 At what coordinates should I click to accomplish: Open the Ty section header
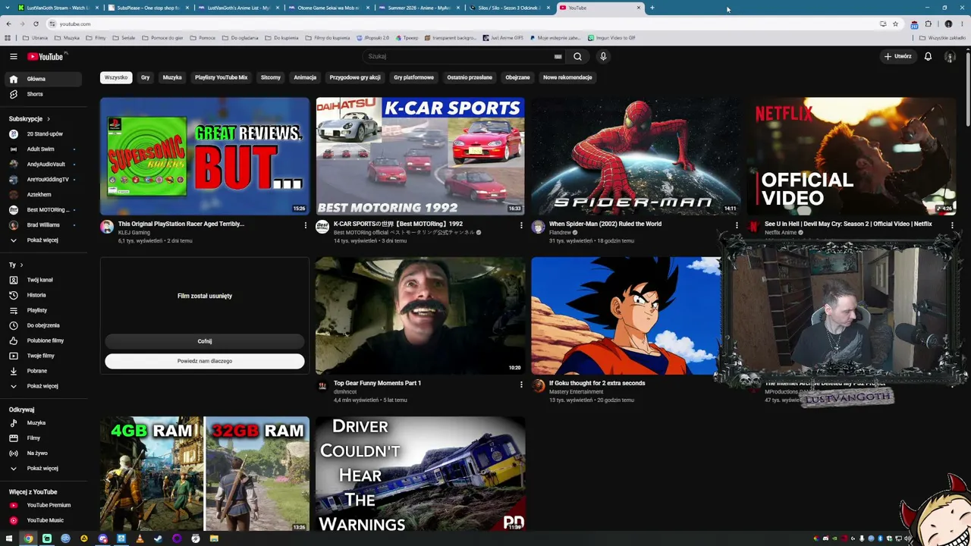click(16, 265)
